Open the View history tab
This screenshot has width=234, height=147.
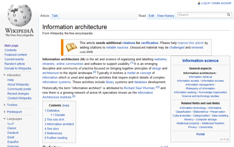coord(166,16)
